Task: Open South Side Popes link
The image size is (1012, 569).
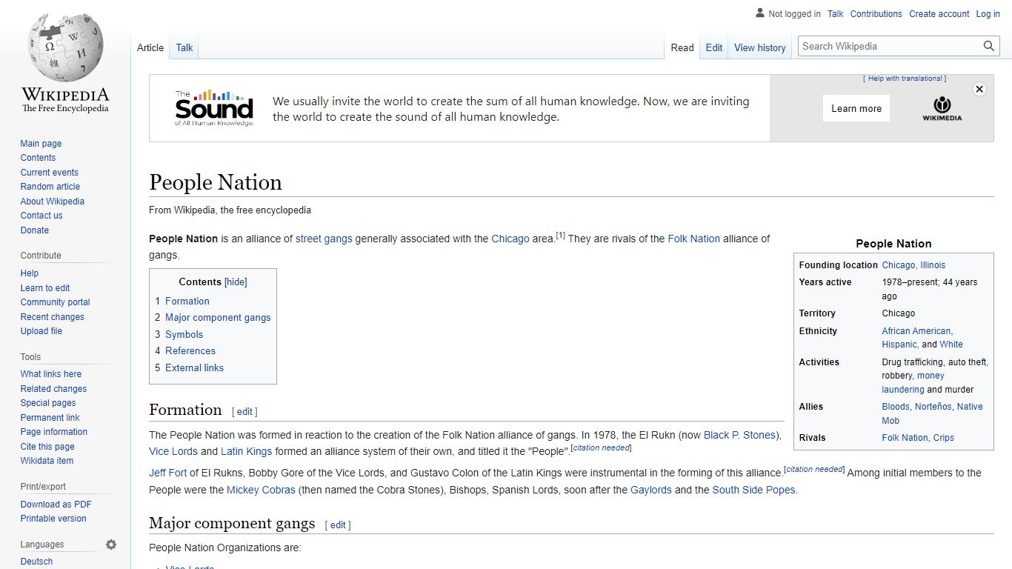Action: pyautogui.click(x=753, y=490)
